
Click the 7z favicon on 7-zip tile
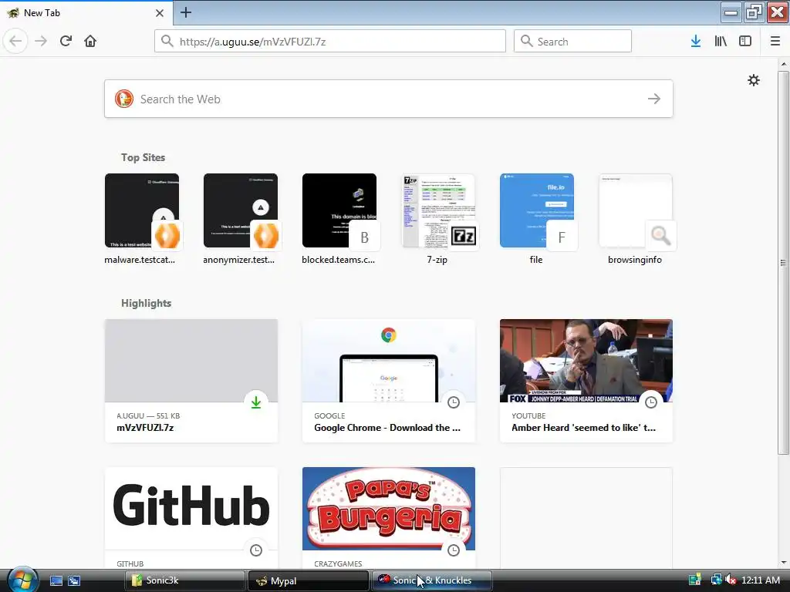pyautogui.click(x=463, y=236)
